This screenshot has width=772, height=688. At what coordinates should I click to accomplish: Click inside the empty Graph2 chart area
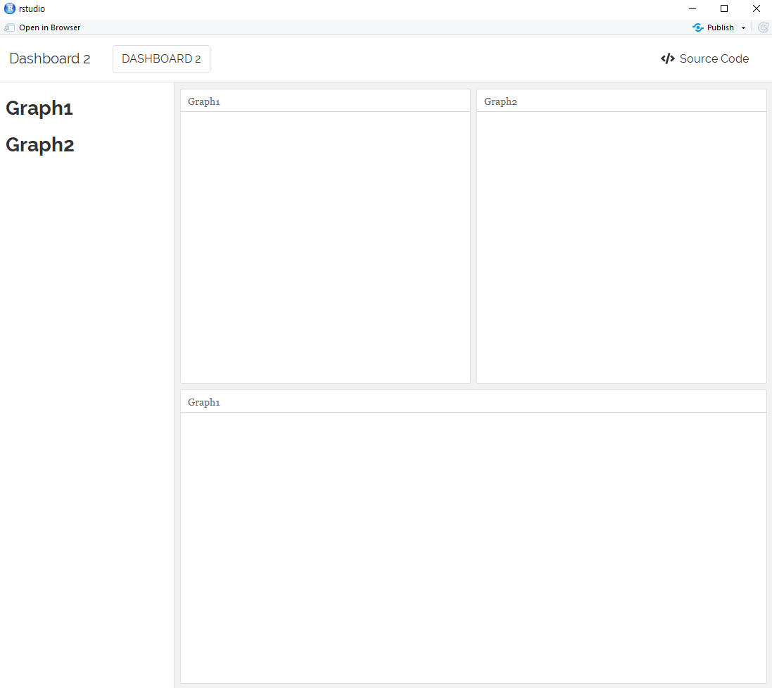coord(621,246)
